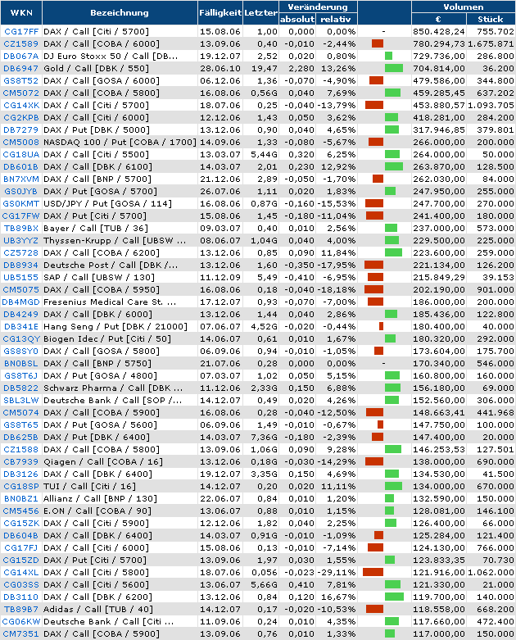Screen dimensions: 516x640
Task: Open DB5822 Schwarz Pharma link
Action: click(20, 388)
